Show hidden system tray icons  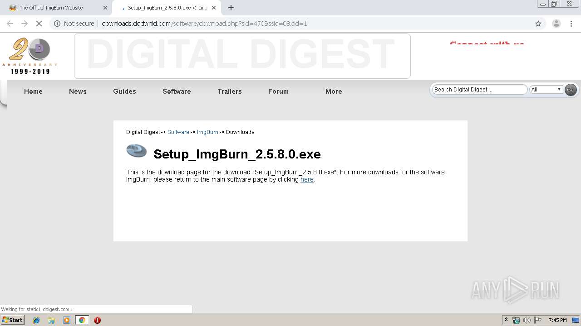coord(506,320)
